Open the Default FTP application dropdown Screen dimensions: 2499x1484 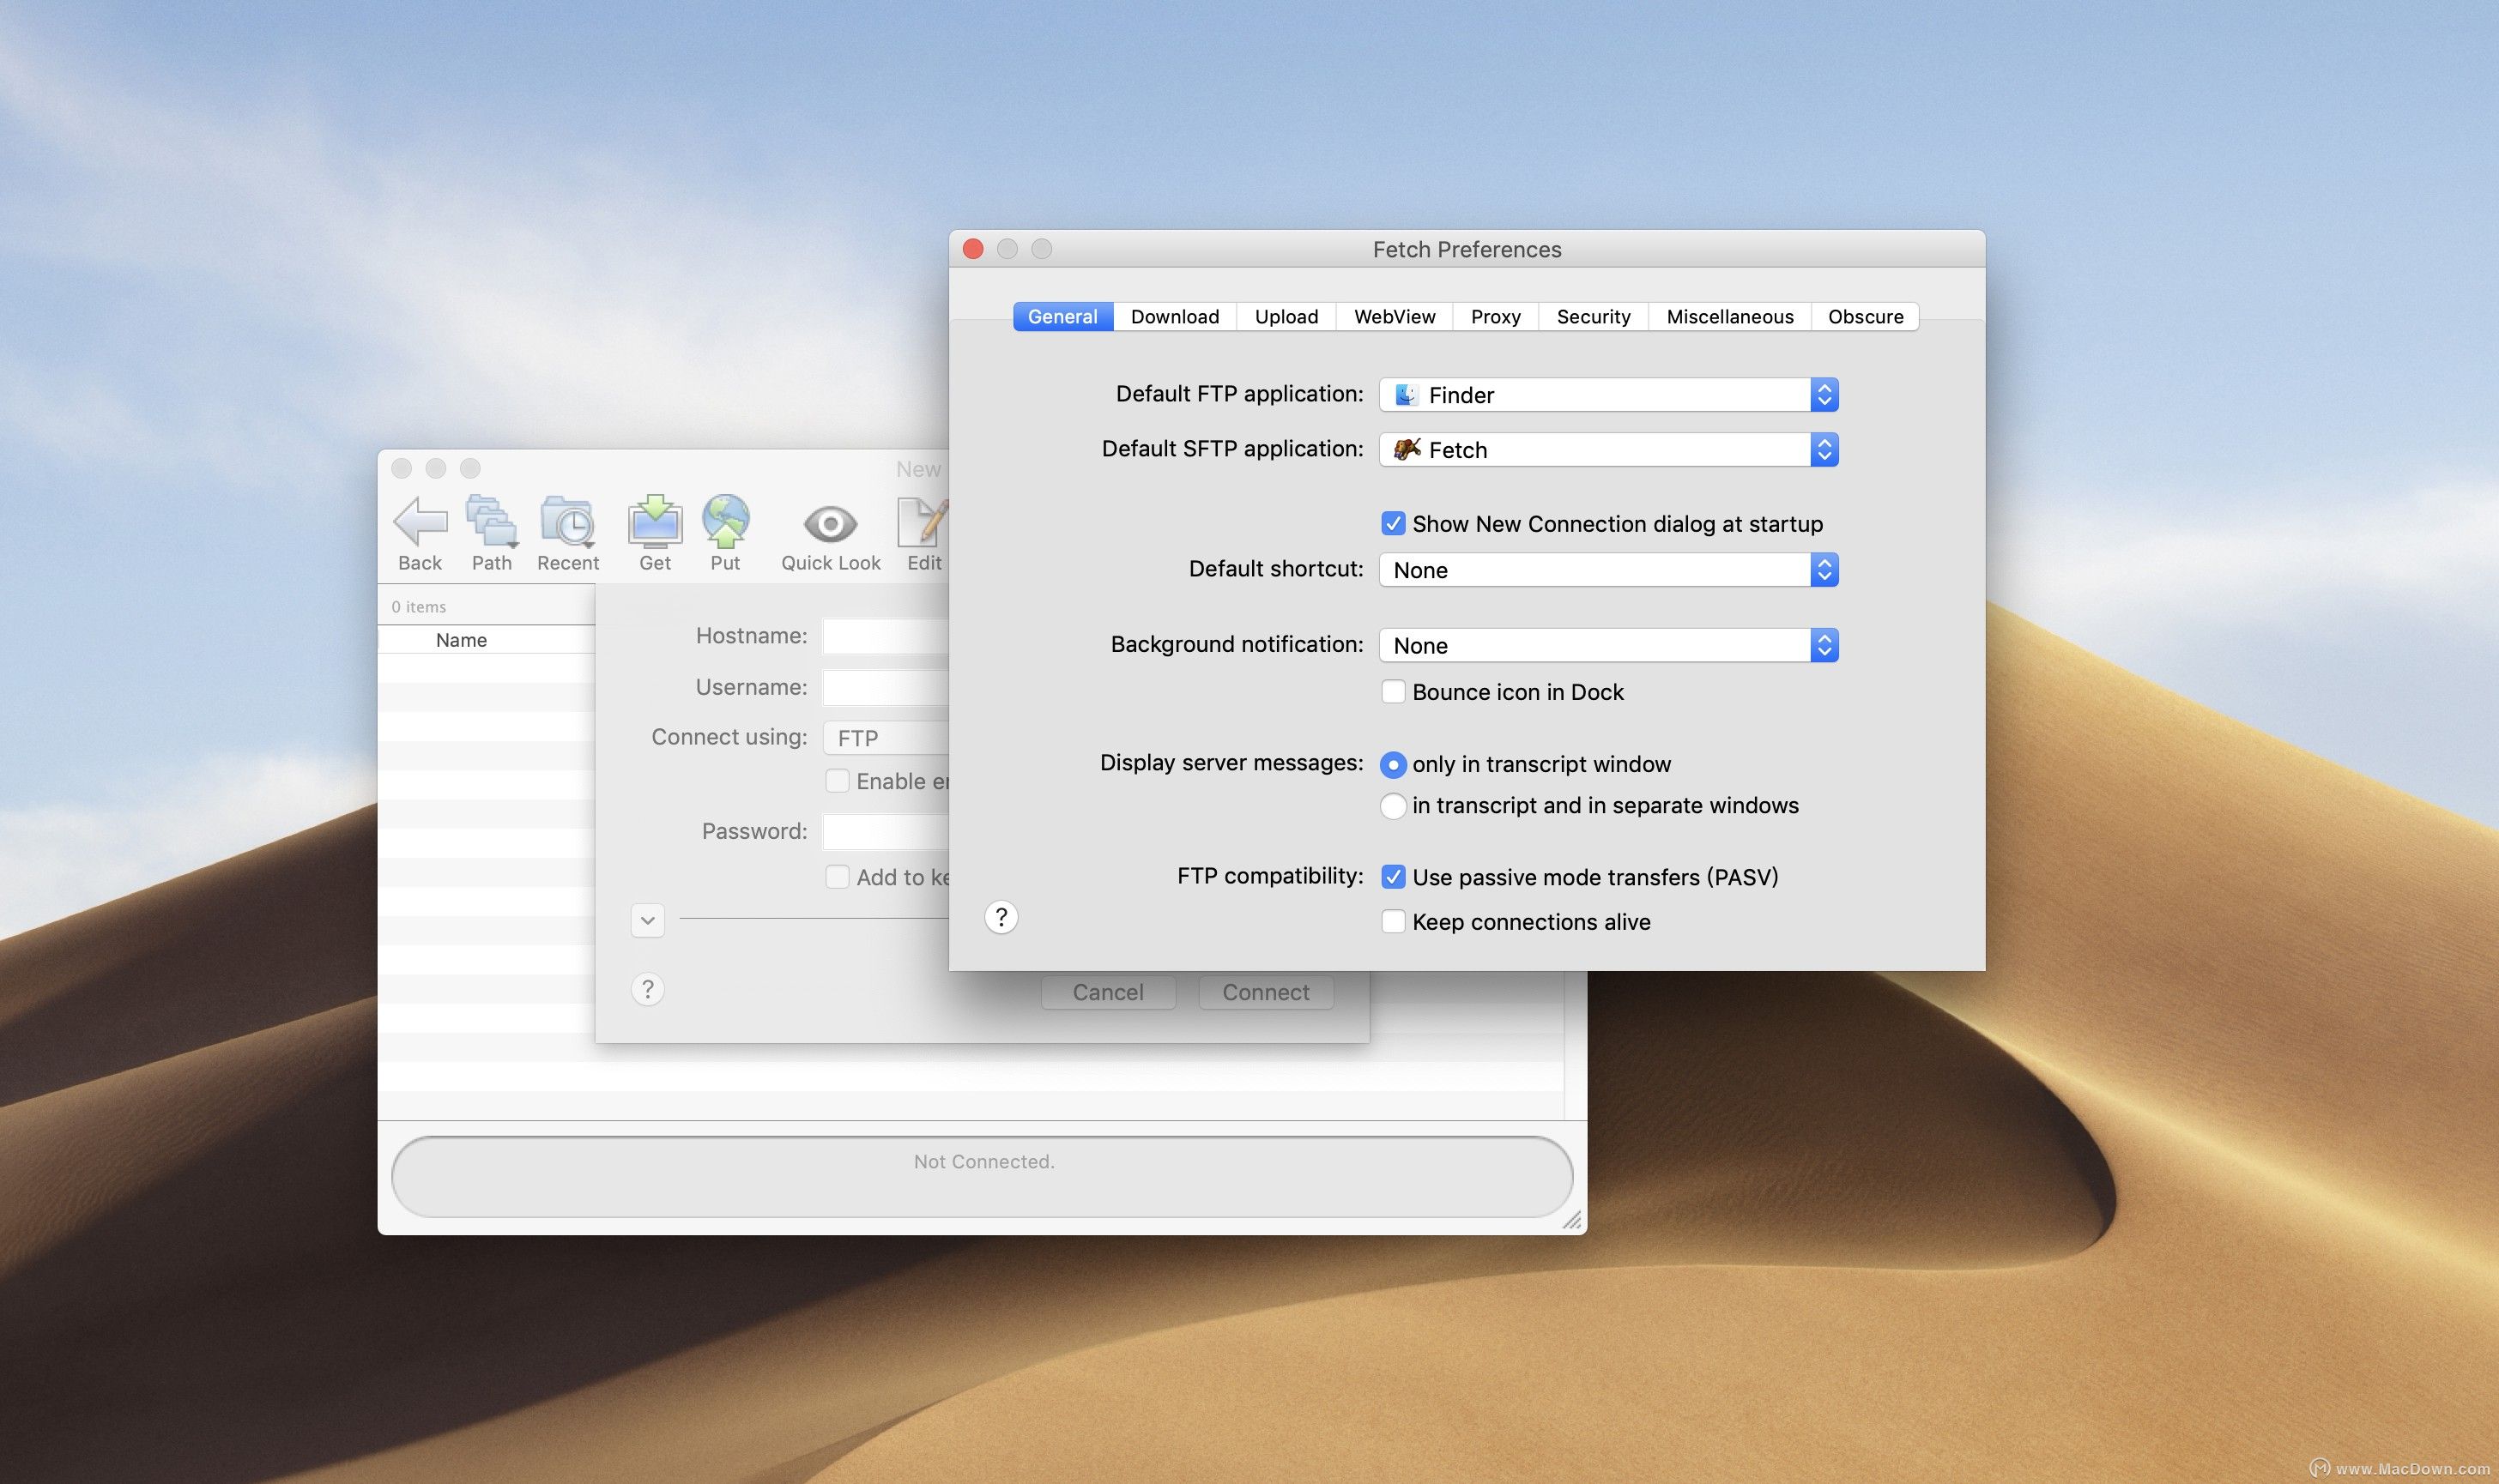coord(1824,394)
